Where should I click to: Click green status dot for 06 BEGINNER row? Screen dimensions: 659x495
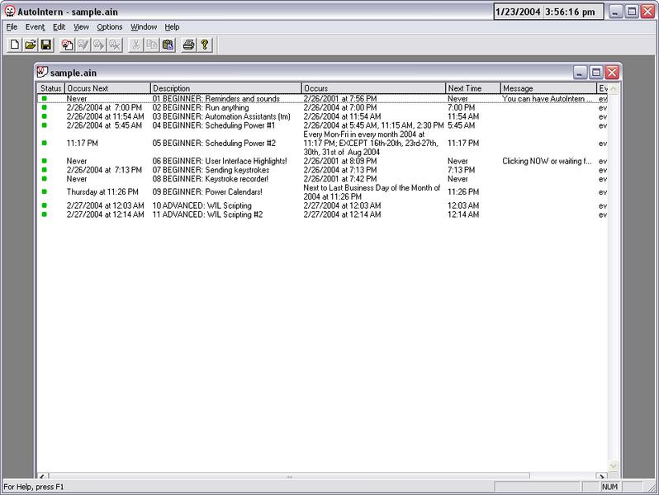click(45, 161)
